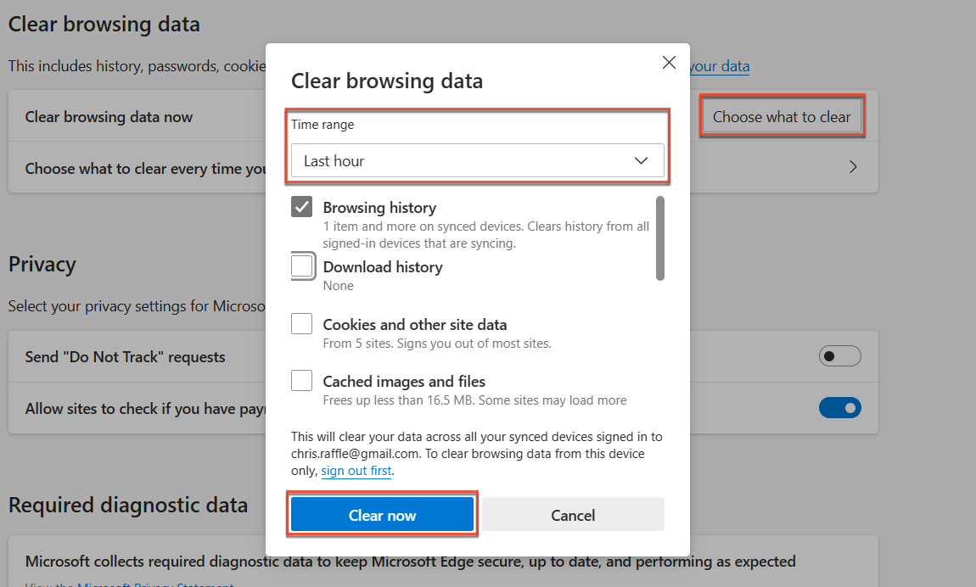
Task: Open the Time range dropdown showing Last hour
Action: [x=477, y=161]
